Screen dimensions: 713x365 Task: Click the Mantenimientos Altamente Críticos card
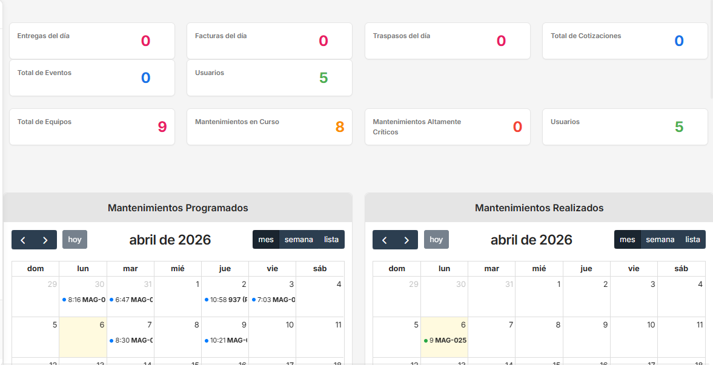pos(447,127)
